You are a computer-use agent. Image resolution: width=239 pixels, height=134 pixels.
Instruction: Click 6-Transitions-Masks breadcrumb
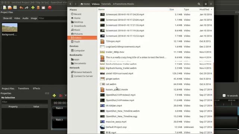click(x=124, y=4)
